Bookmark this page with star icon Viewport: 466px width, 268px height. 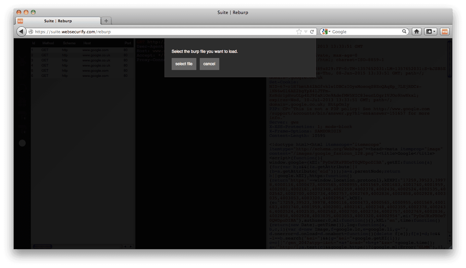pyautogui.click(x=299, y=32)
